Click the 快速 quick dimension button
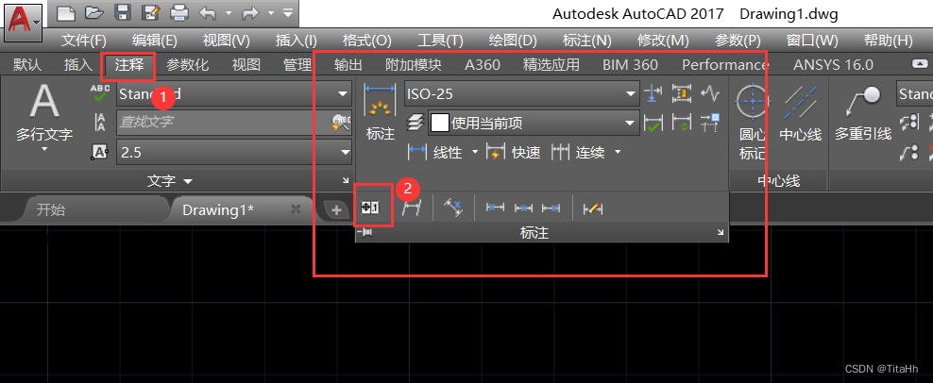The width and height of the screenshot is (933, 383). point(514,152)
